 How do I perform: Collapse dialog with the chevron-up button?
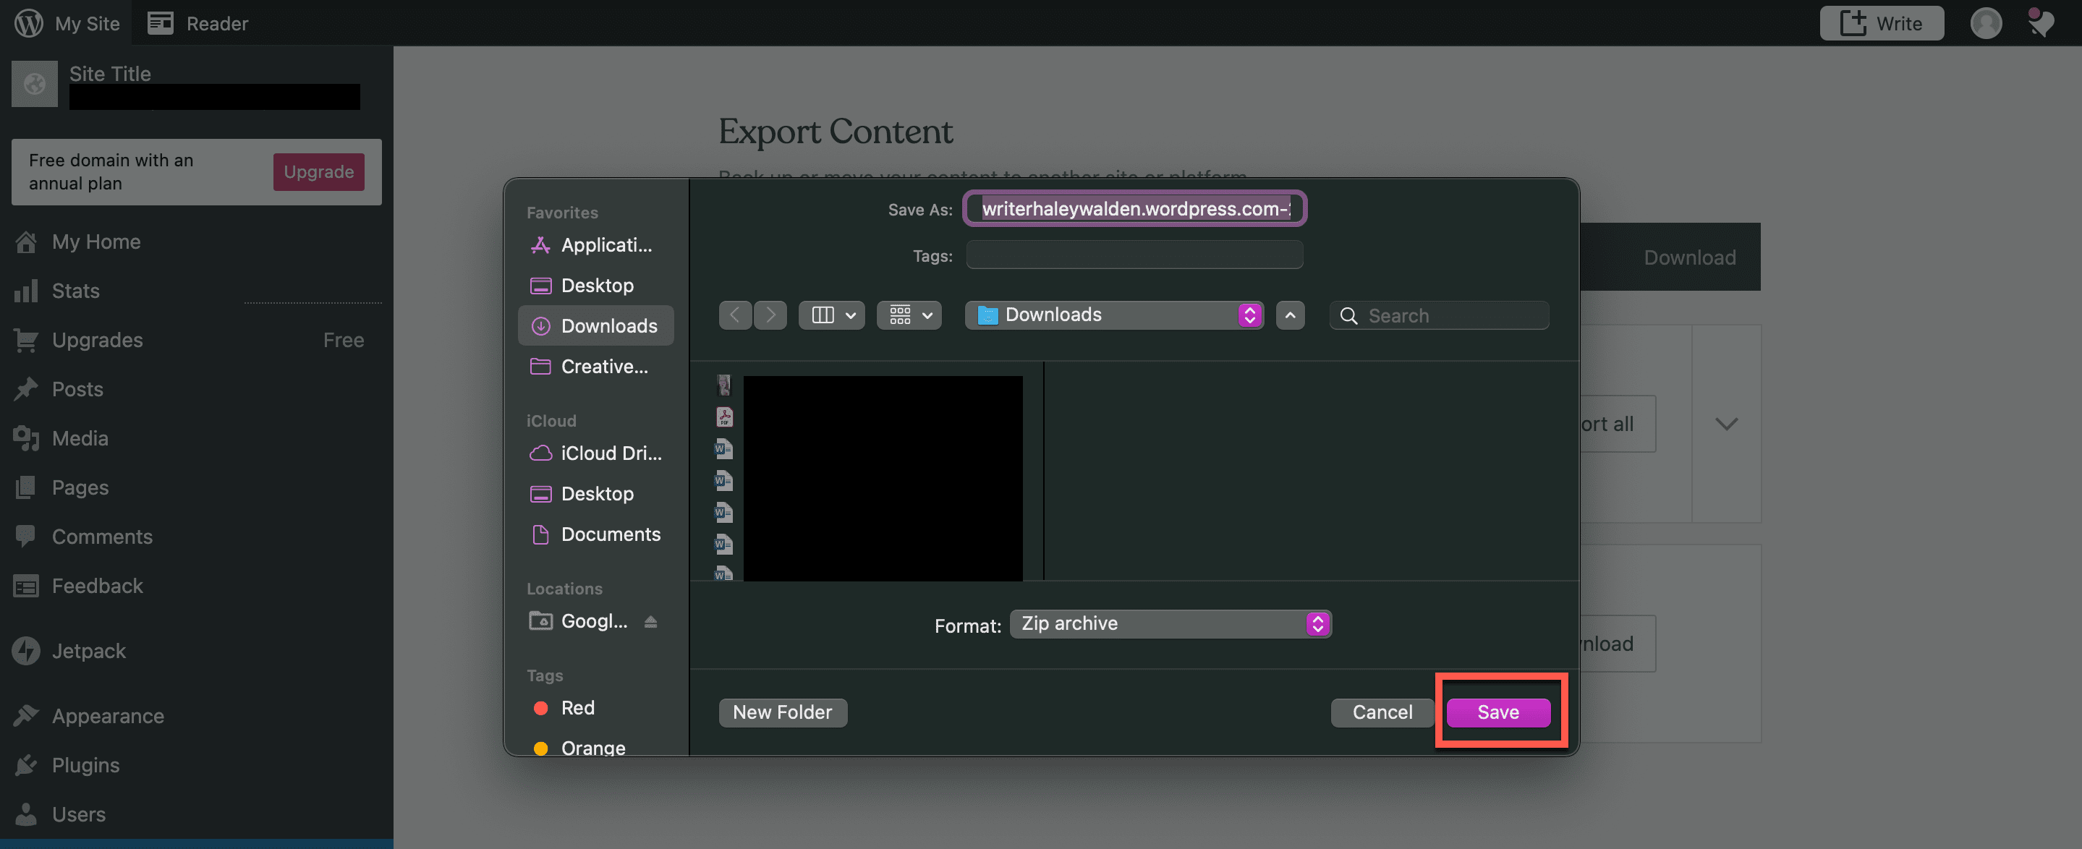click(1290, 315)
